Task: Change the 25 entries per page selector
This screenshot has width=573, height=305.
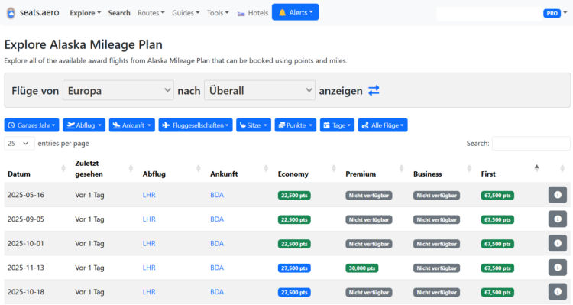Action: click(x=19, y=144)
